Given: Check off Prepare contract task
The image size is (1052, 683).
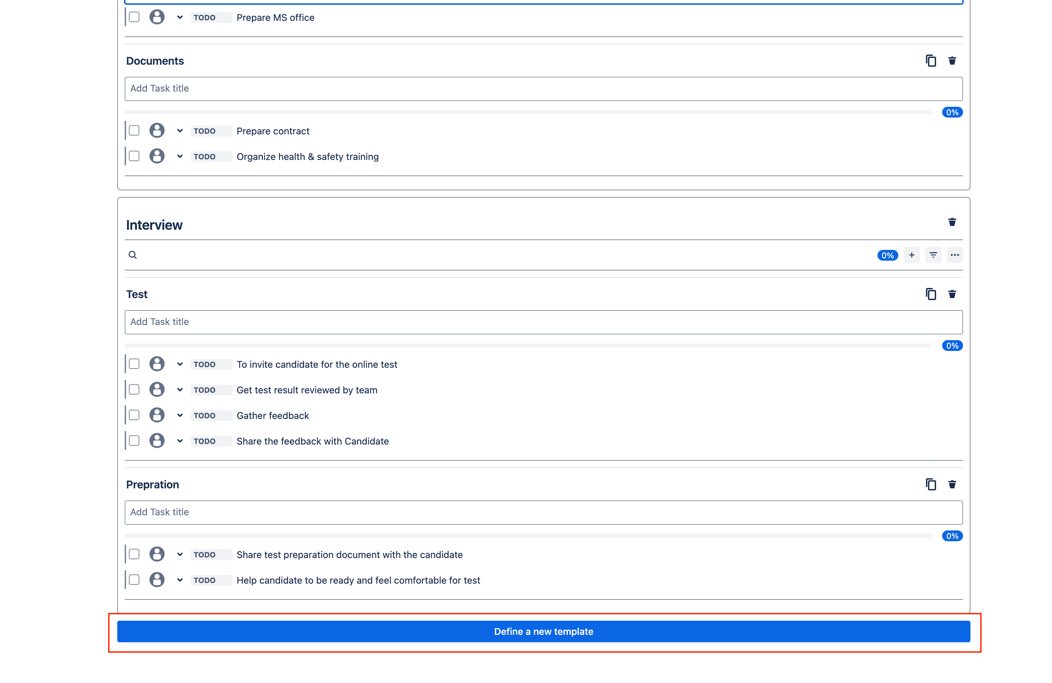Looking at the screenshot, I should coord(134,131).
